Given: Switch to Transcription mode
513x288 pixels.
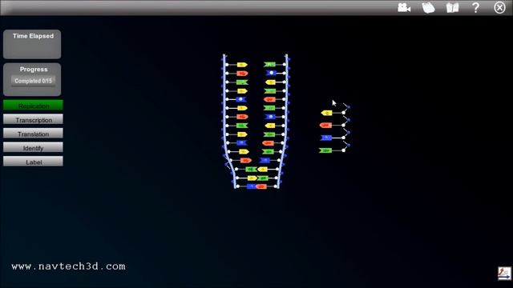Looking at the screenshot, I should point(33,119).
